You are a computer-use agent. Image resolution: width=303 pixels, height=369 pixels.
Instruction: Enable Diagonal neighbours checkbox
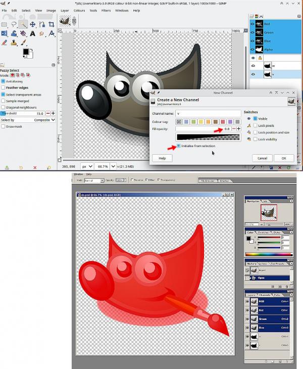tap(3, 107)
